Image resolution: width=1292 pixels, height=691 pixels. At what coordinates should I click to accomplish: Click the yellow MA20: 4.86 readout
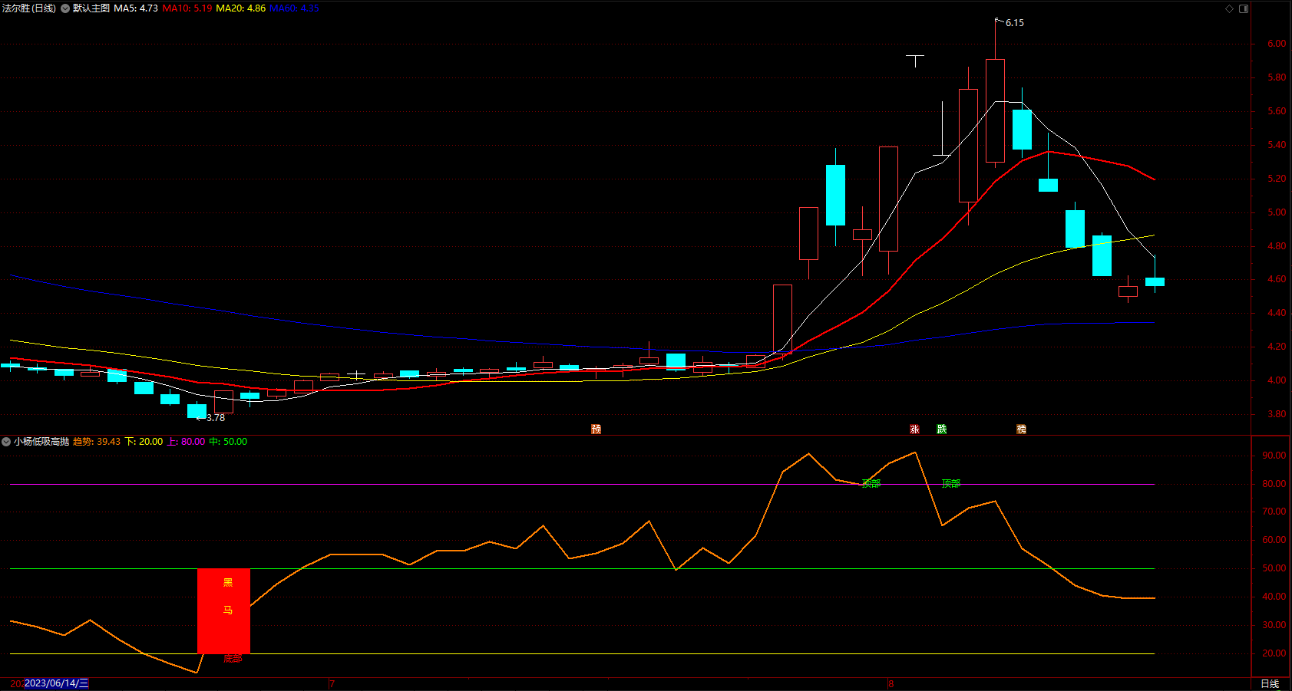click(241, 8)
